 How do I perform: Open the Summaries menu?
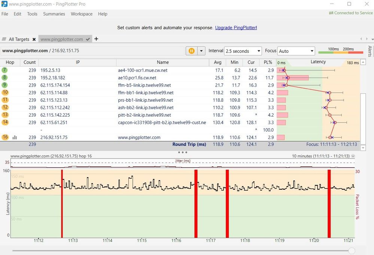coord(54,14)
